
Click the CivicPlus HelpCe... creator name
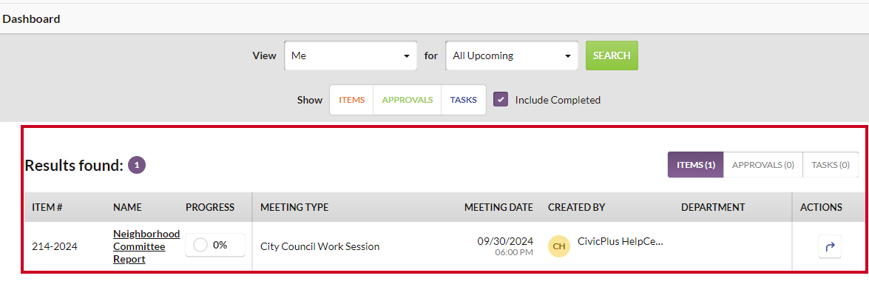[x=621, y=241]
